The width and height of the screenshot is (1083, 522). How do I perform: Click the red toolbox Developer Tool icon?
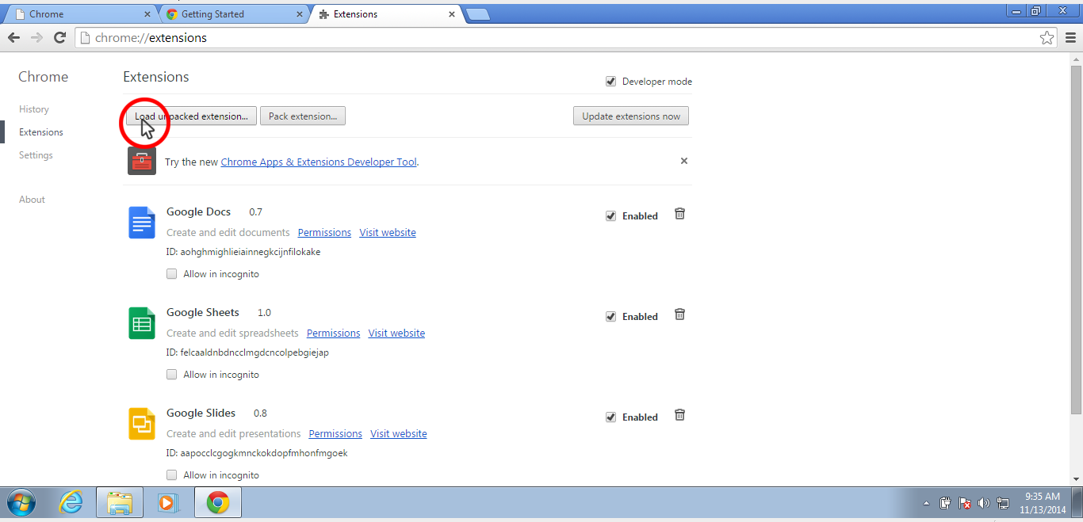(142, 162)
